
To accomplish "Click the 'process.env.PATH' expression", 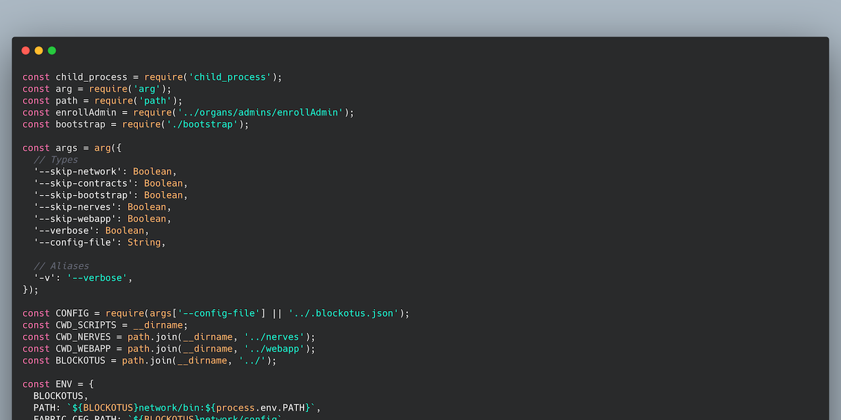I will [x=261, y=408].
